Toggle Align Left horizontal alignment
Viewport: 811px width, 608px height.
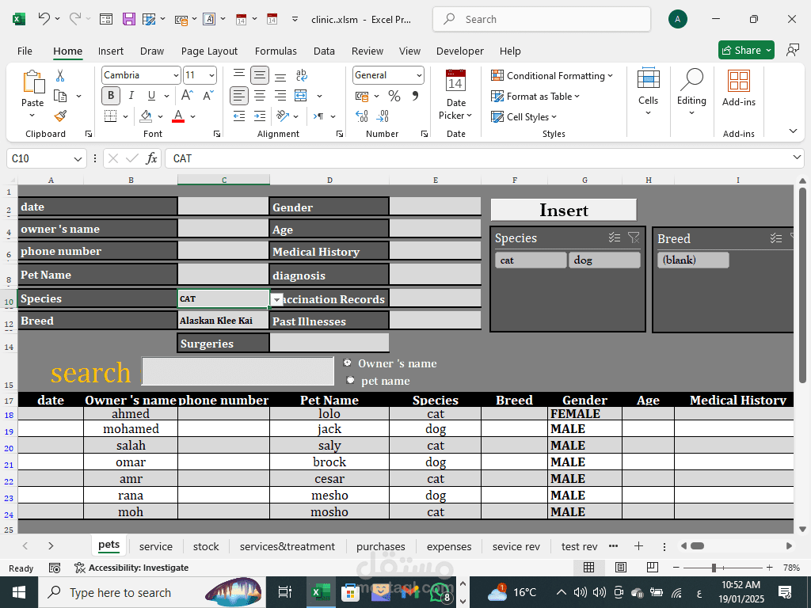click(x=239, y=96)
